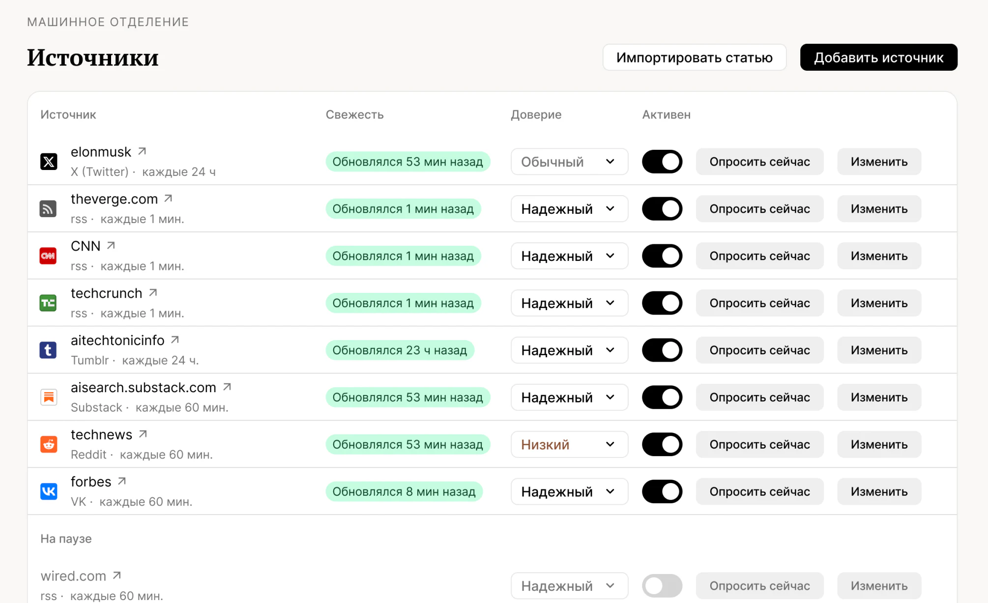Turn off theverge.com active switch
Image resolution: width=988 pixels, height=603 pixels.
(x=662, y=209)
